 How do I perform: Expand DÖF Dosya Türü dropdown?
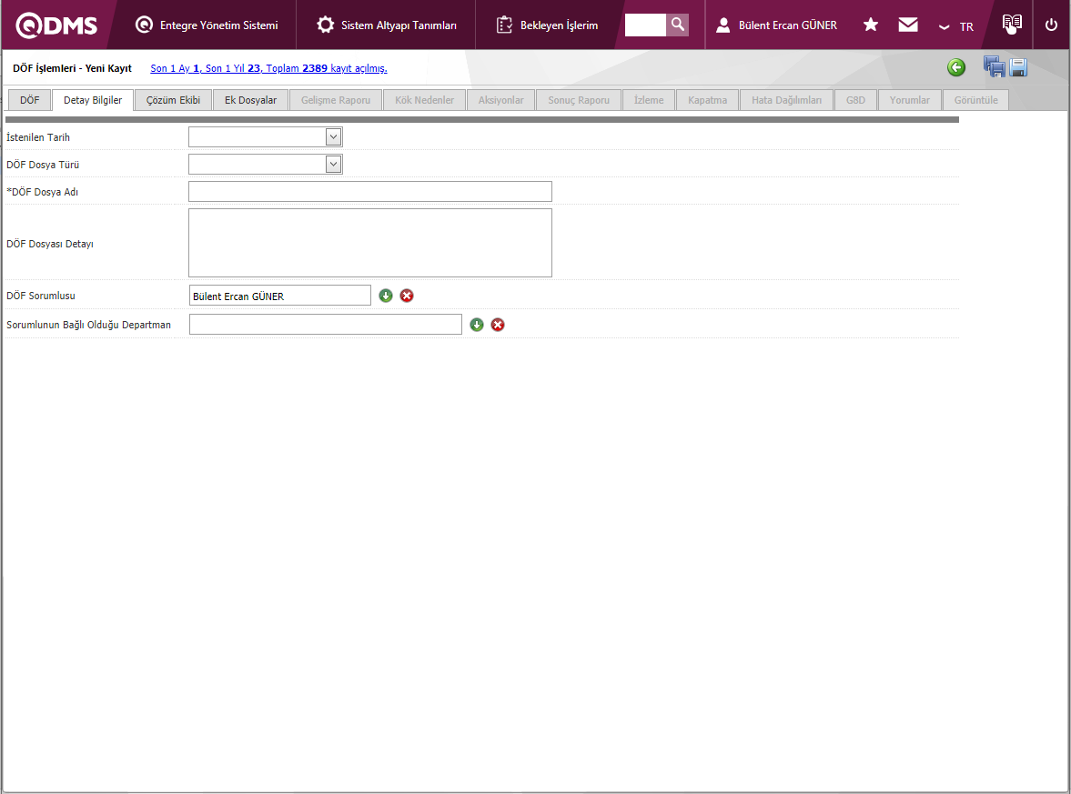pos(333,165)
